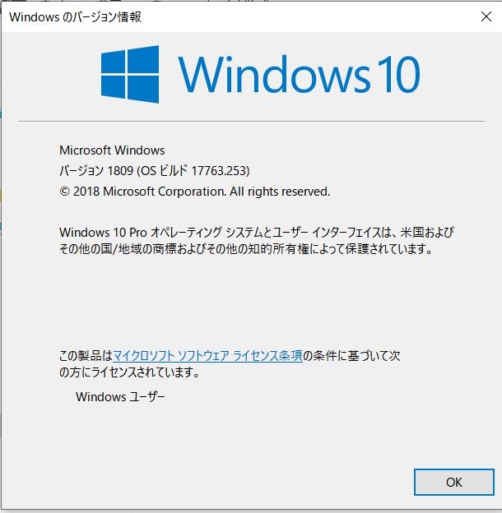
Task: Click the "Windows" wordmark in the banner
Action: pyautogui.click(x=274, y=74)
